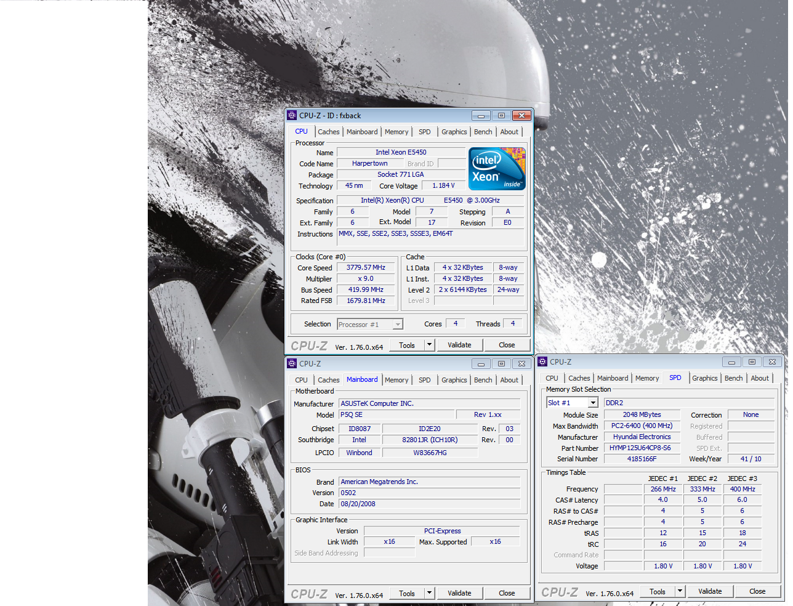Screen dimensions: 793x606
Task: Click the CPU-Z title icon in the SPD window
Action: [543, 362]
